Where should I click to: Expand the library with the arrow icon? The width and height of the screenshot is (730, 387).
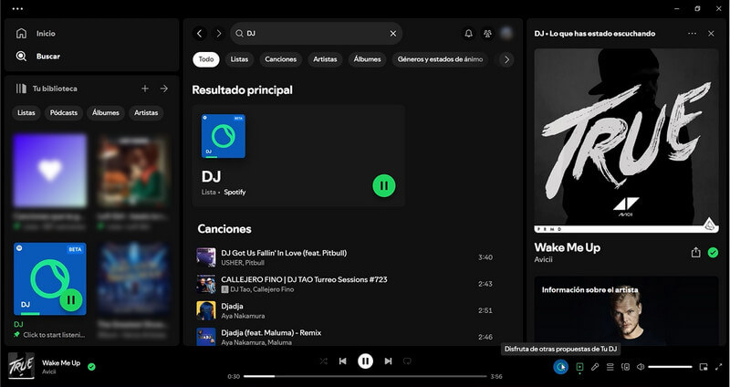click(164, 89)
